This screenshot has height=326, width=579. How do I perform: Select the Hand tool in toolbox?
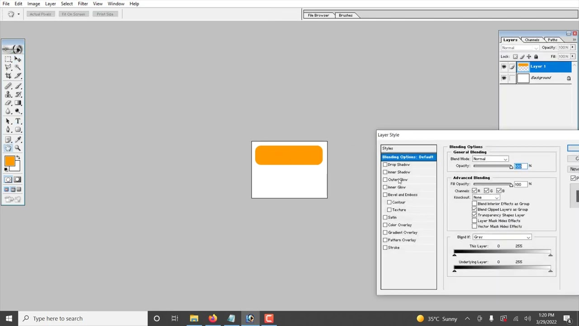8,148
